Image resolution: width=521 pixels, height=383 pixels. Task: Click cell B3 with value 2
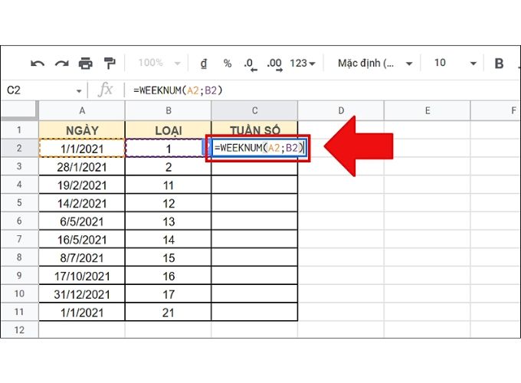click(168, 167)
